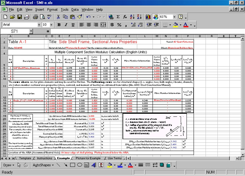Click the Copy icon

tap(65, 17)
